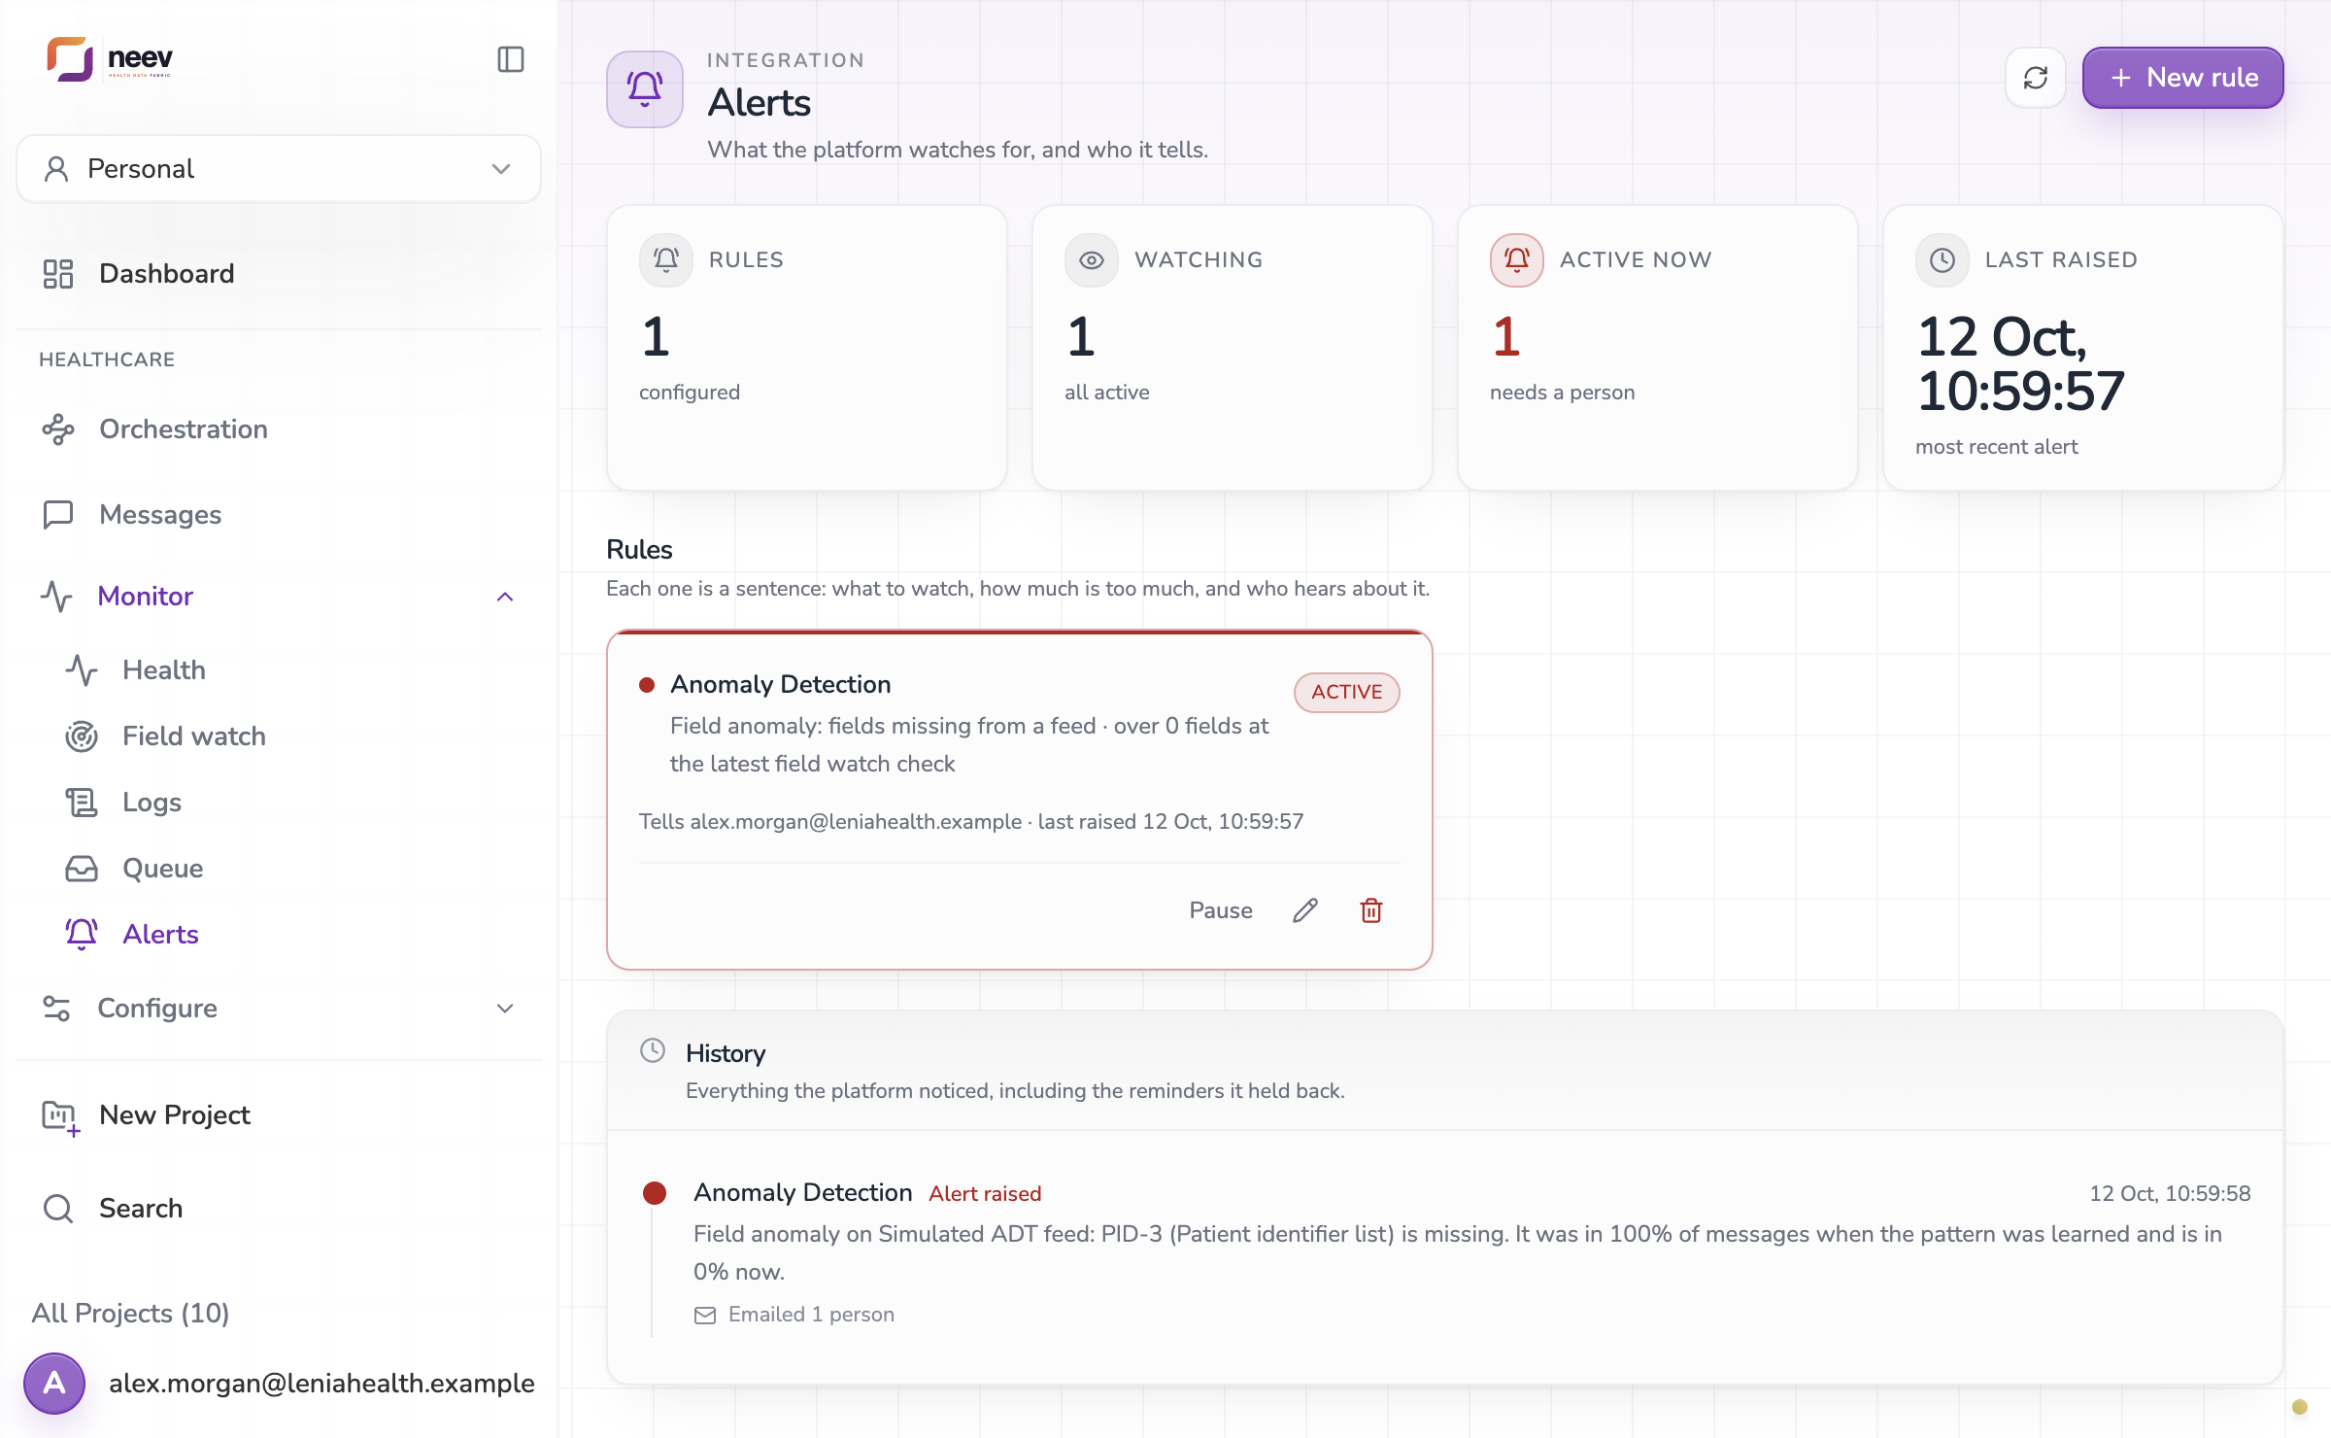The height and width of the screenshot is (1438, 2331).
Task: Click the Watching eye icon
Action: 1092,260
